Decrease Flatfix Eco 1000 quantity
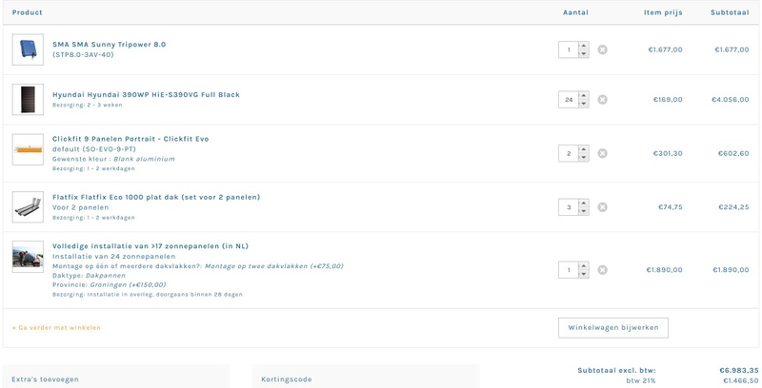 pyautogui.click(x=583, y=211)
